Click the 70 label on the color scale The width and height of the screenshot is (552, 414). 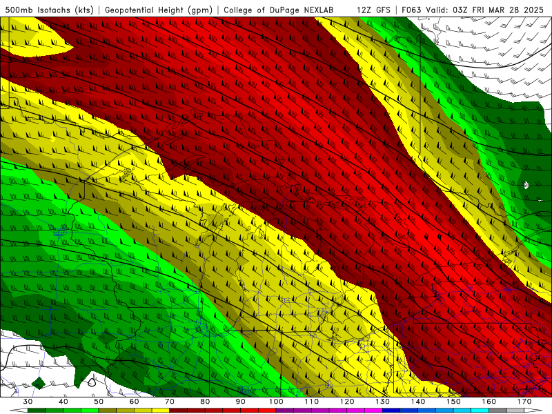click(x=170, y=402)
